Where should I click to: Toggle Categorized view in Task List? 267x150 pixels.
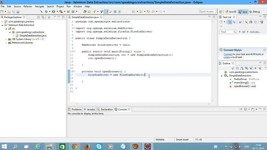[x=229, y=22]
